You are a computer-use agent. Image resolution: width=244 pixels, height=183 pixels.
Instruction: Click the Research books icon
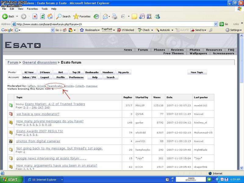click(149, 16)
